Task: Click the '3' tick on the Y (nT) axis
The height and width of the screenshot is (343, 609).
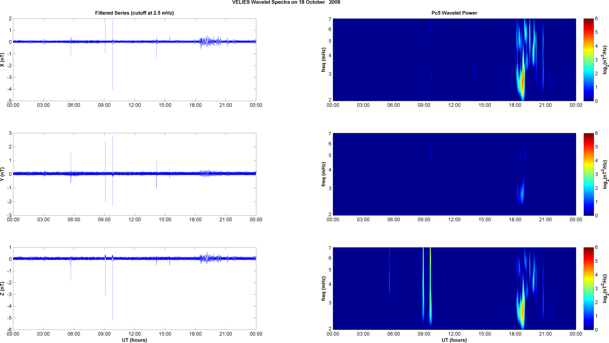Action: coord(10,133)
